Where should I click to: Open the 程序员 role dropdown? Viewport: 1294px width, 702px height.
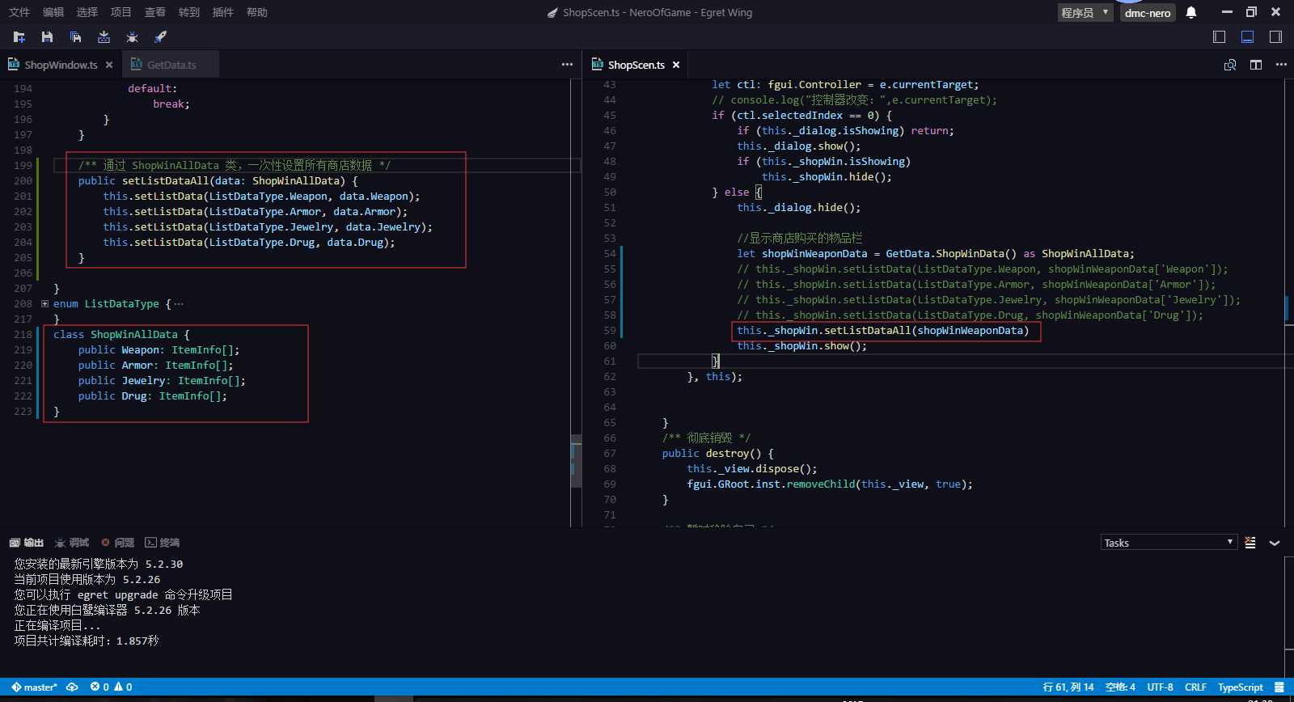[x=1085, y=12]
